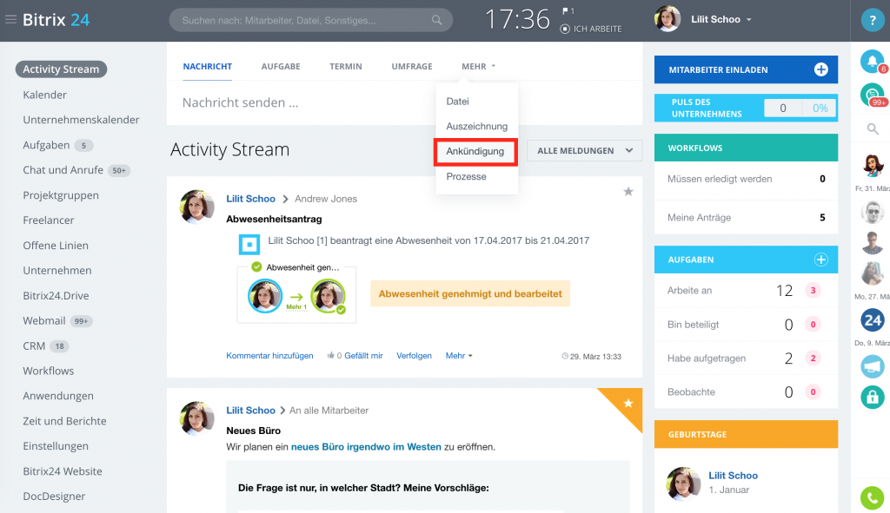Open the ALLE MELDUNGEN filter dropdown
This screenshot has width=890, height=513.
584,151
